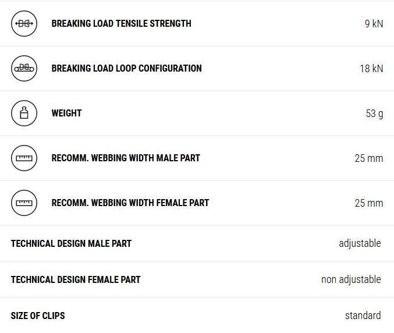This screenshot has height=333, width=394.
Task: Select the Breaking Load Tensile Strength label
Action: [x=121, y=24]
